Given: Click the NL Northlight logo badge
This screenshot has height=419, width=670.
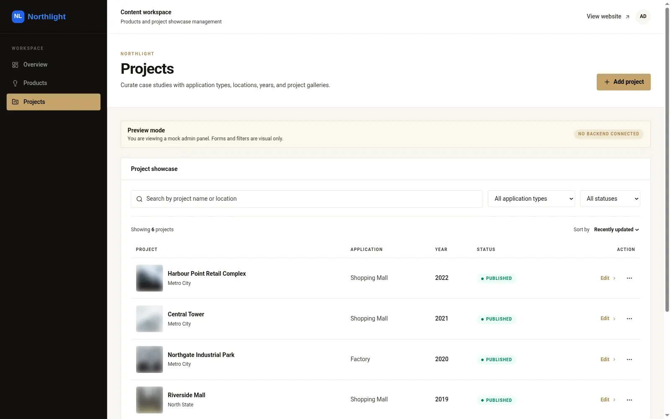Looking at the screenshot, I should [x=18, y=17].
